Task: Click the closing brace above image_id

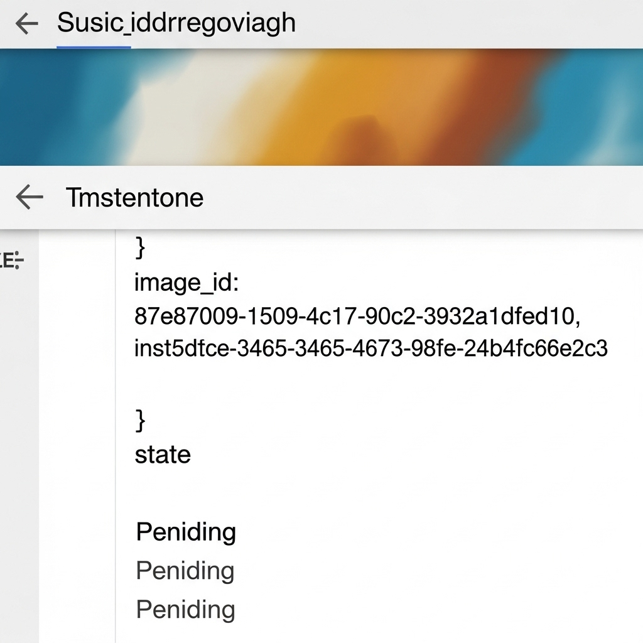Action: pos(140,247)
